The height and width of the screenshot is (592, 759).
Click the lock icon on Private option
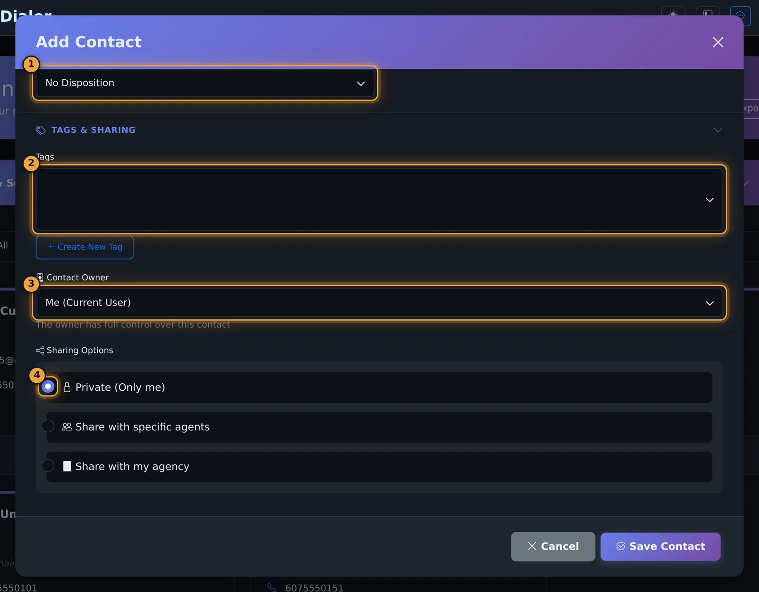67,387
